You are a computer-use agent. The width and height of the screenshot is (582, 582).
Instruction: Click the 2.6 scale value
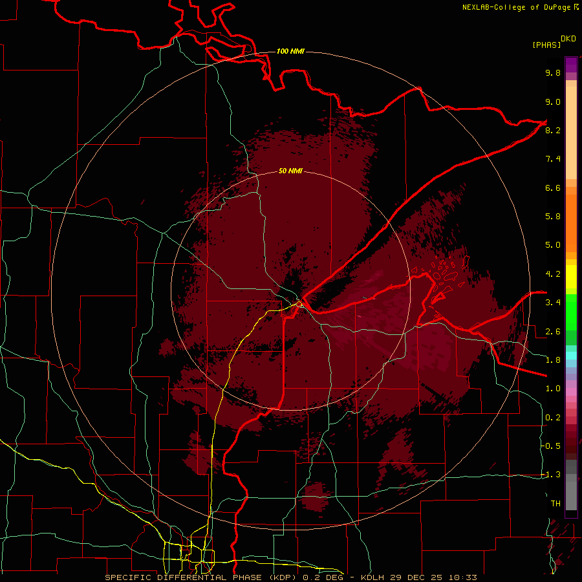(553, 331)
